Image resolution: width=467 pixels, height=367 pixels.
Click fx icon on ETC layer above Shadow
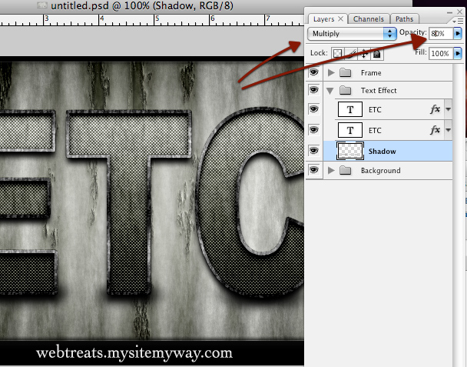[x=435, y=130]
